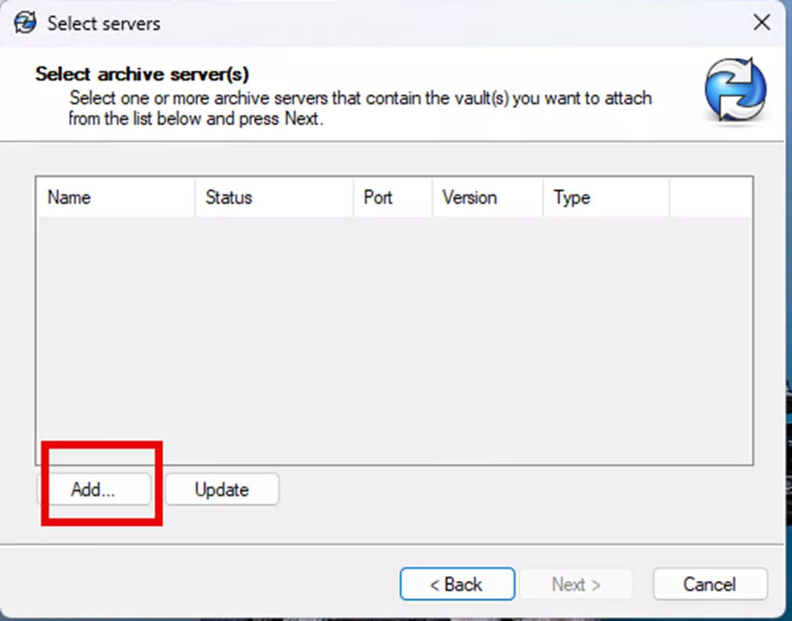Cancel the Select servers wizard

tap(710, 584)
